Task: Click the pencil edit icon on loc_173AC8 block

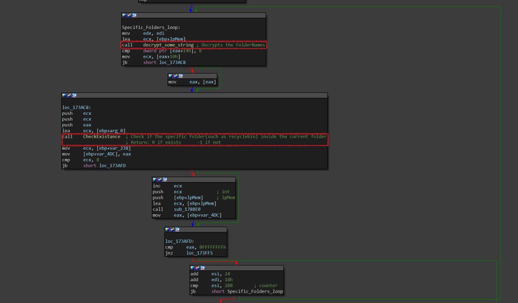Action: click(69, 95)
